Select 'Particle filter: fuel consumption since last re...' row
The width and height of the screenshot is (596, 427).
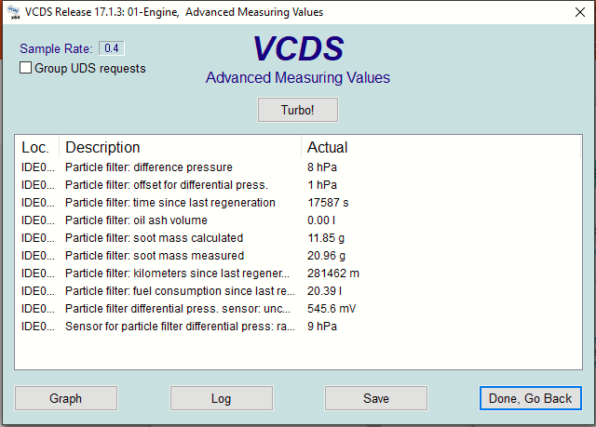(298, 291)
